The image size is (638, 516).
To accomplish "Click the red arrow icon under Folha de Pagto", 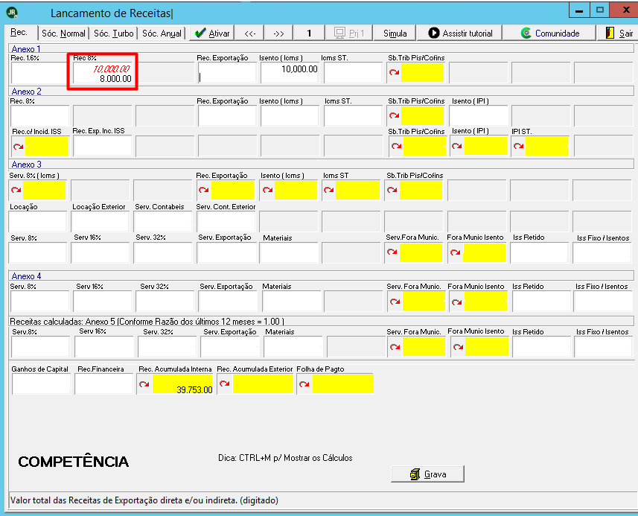I will coord(304,384).
